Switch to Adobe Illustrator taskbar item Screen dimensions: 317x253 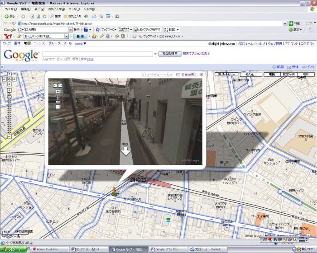[49, 249]
